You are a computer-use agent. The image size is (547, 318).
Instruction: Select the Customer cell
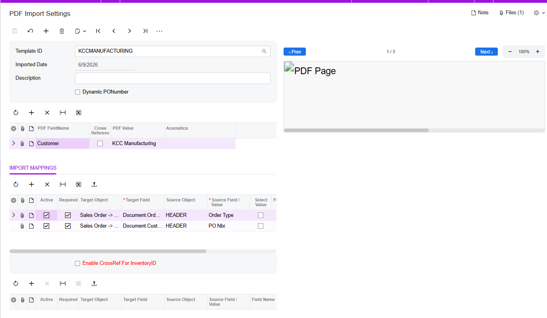coord(63,144)
